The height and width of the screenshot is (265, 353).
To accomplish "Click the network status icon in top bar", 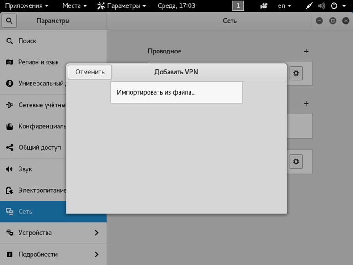I will (x=309, y=6).
